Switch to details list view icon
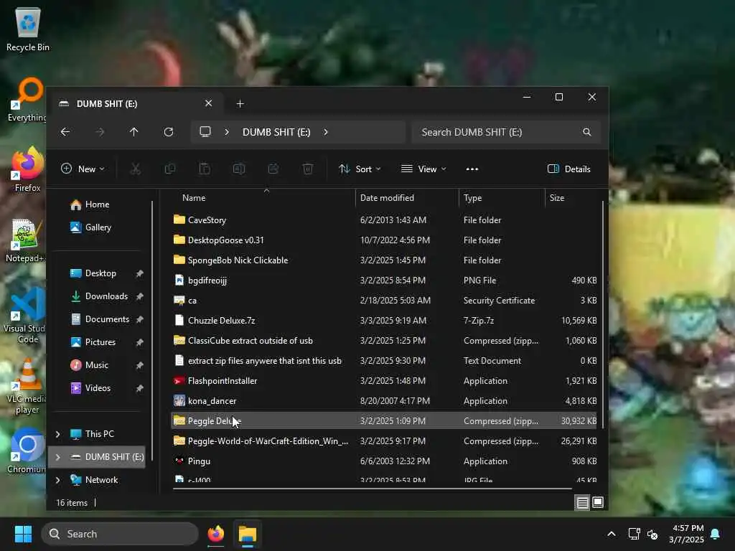 (582, 503)
